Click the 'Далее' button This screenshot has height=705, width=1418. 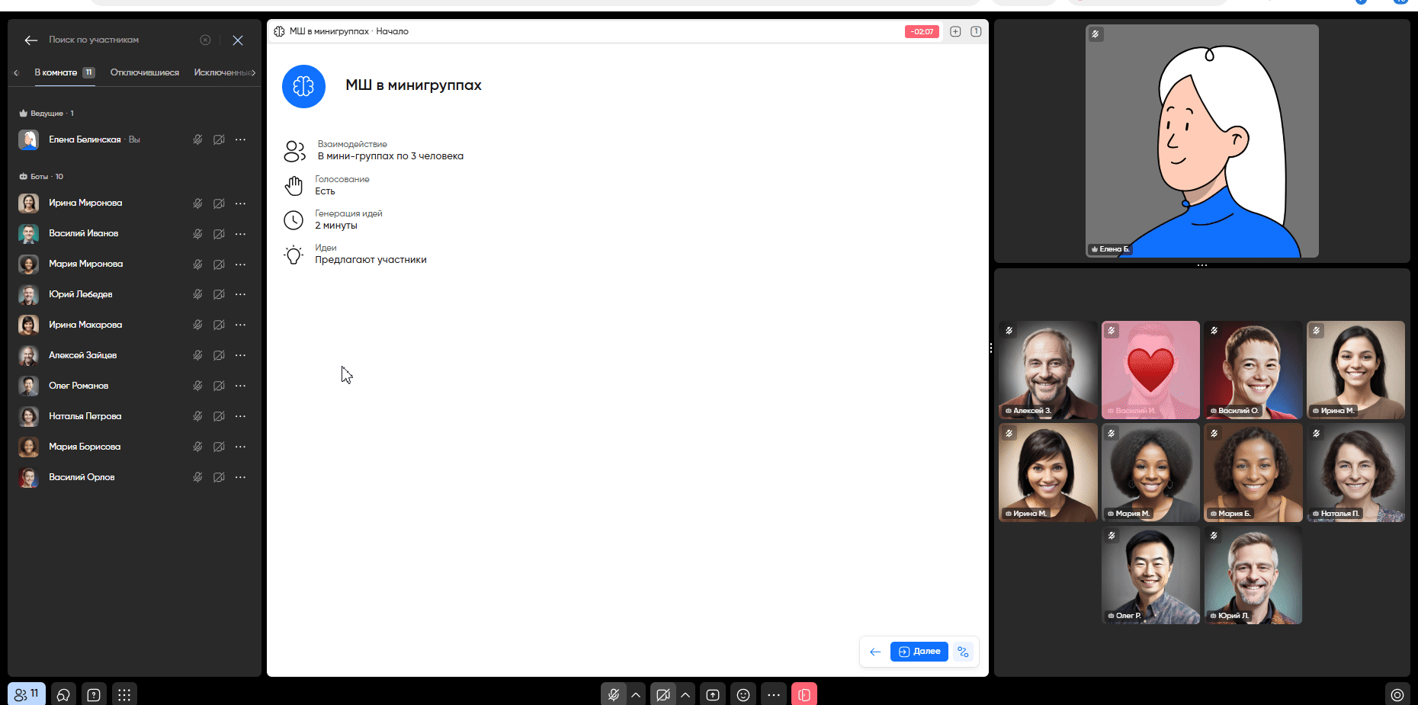[919, 652]
